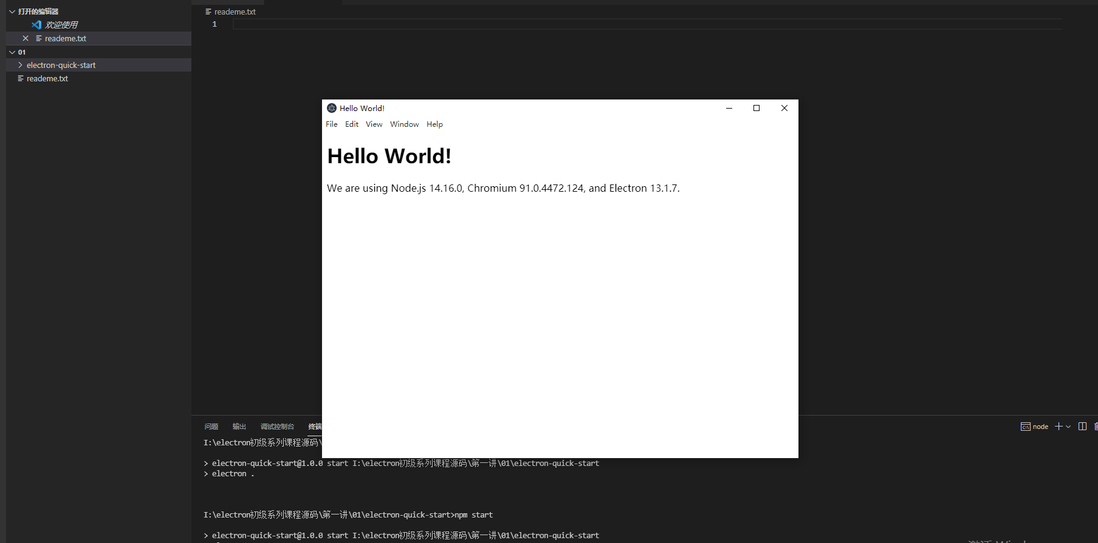Open the new terminal profile dropdown
The height and width of the screenshot is (543, 1098).
pos(1068,427)
